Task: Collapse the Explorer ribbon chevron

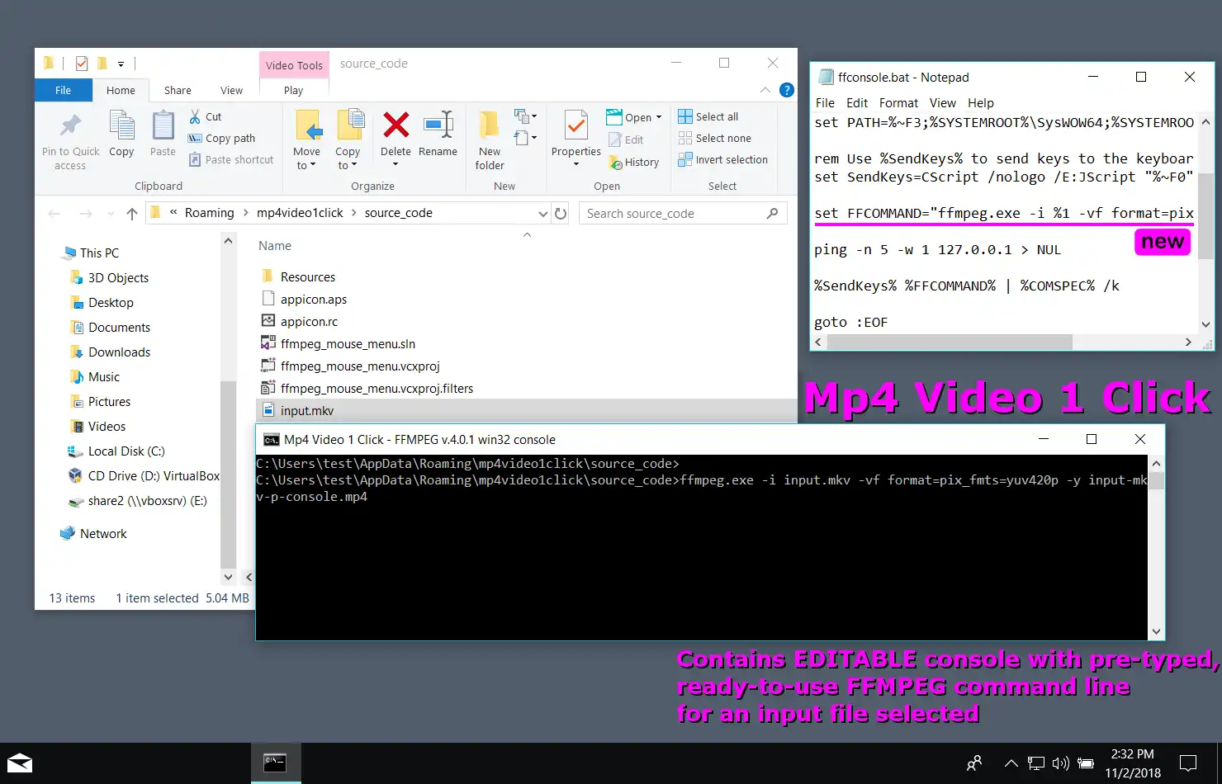Action: tap(765, 90)
